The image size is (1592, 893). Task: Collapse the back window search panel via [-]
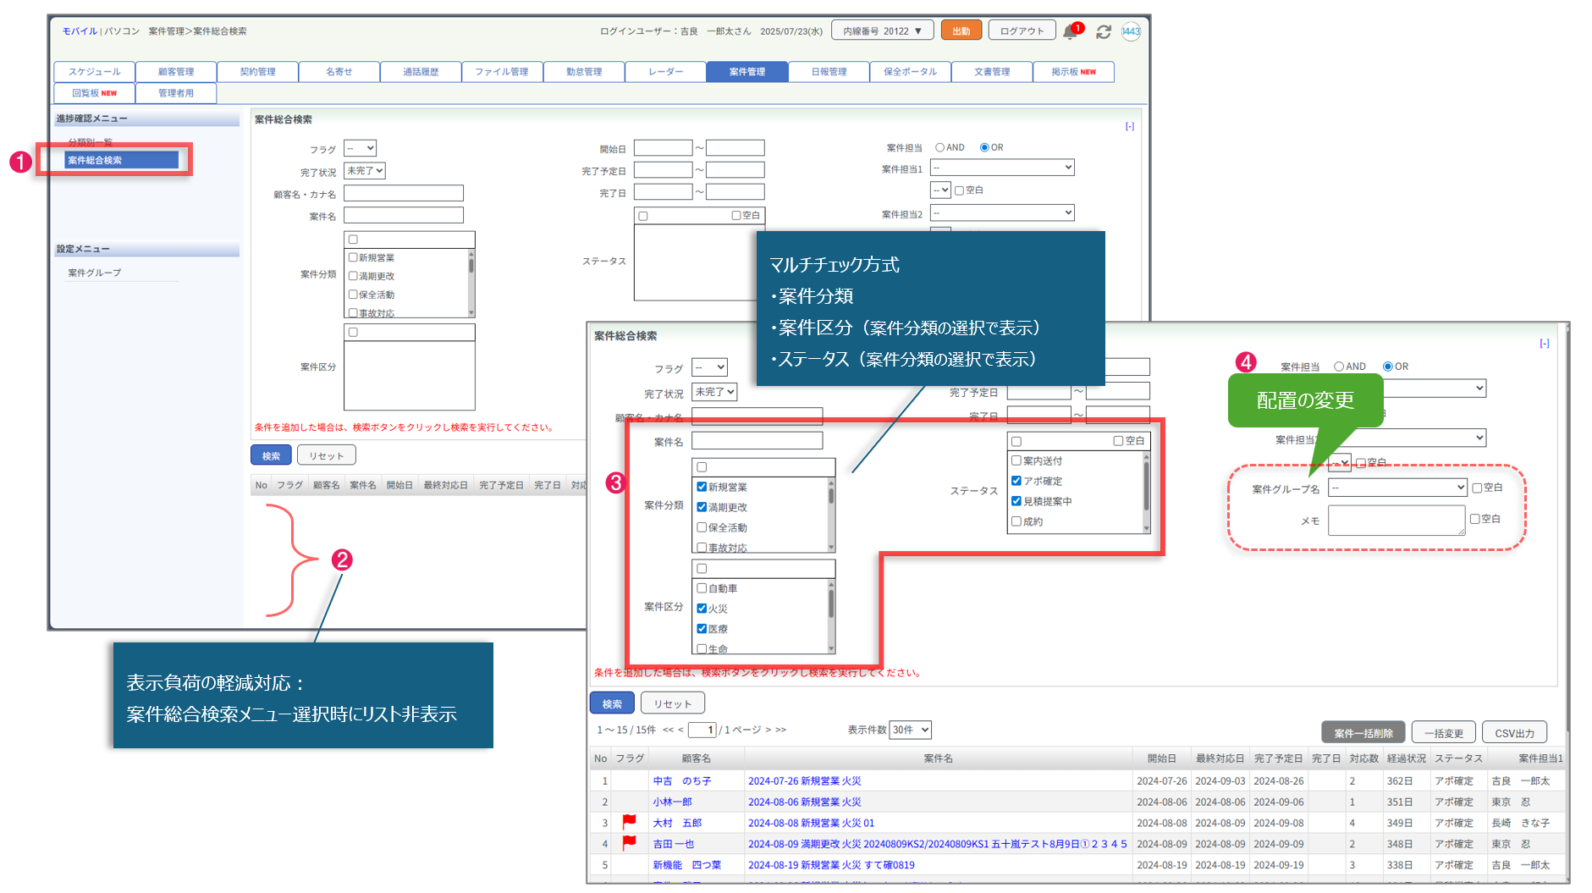tap(1129, 126)
